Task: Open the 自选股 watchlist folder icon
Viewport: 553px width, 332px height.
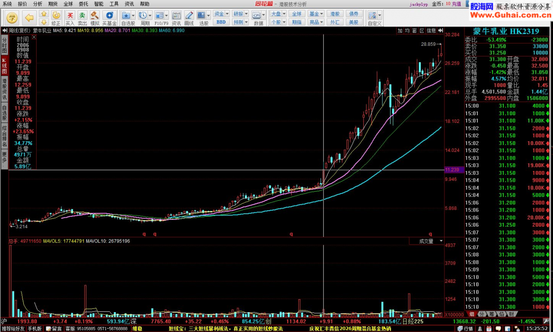Action: click(x=126, y=15)
